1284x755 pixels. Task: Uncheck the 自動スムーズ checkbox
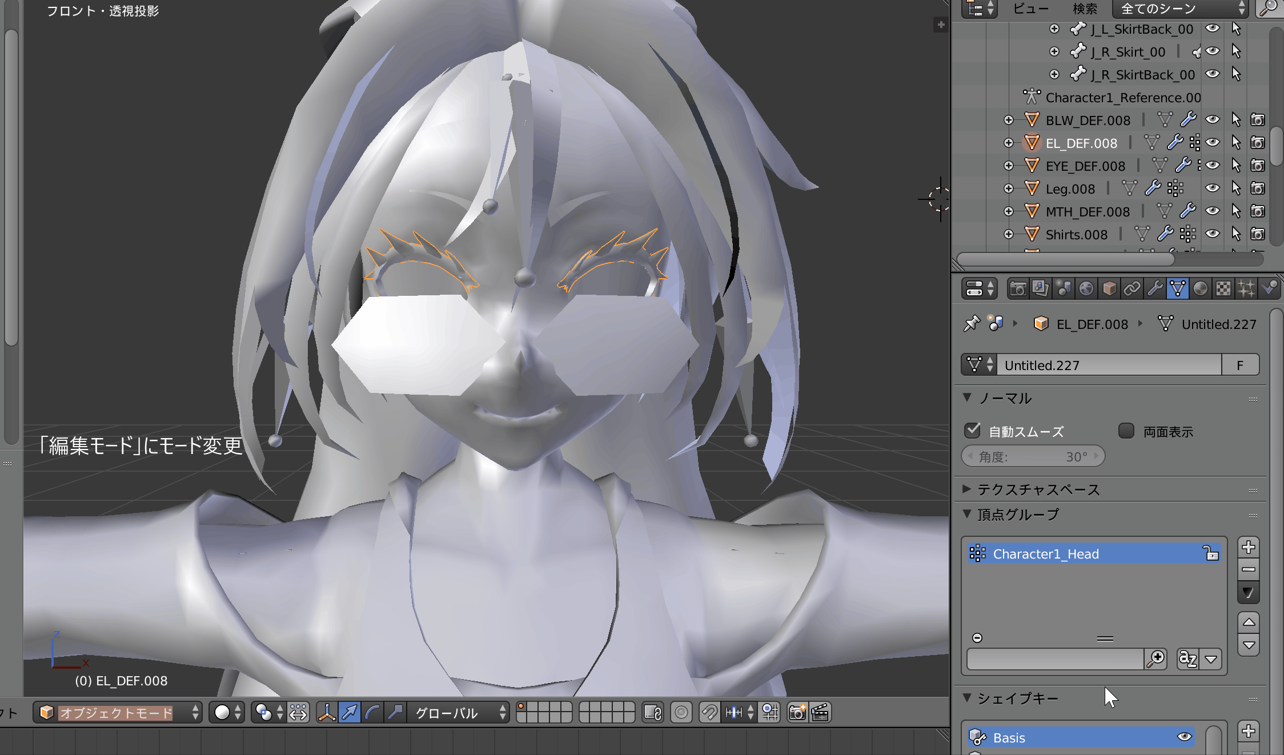click(972, 431)
